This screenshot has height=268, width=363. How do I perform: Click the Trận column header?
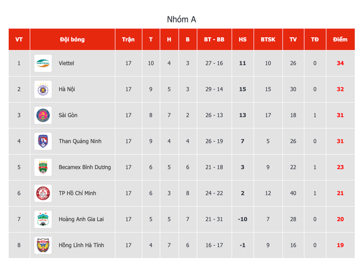tap(128, 39)
